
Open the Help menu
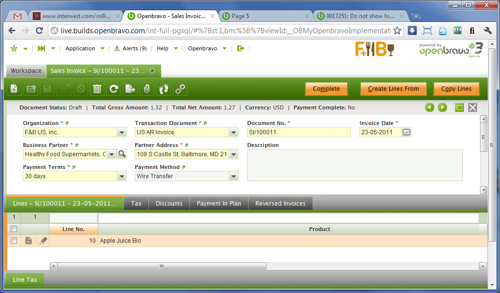167,48
